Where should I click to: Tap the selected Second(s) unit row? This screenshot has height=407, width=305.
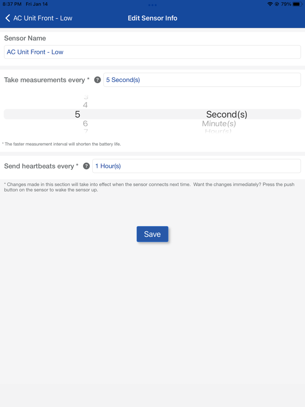pyautogui.click(x=227, y=114)
